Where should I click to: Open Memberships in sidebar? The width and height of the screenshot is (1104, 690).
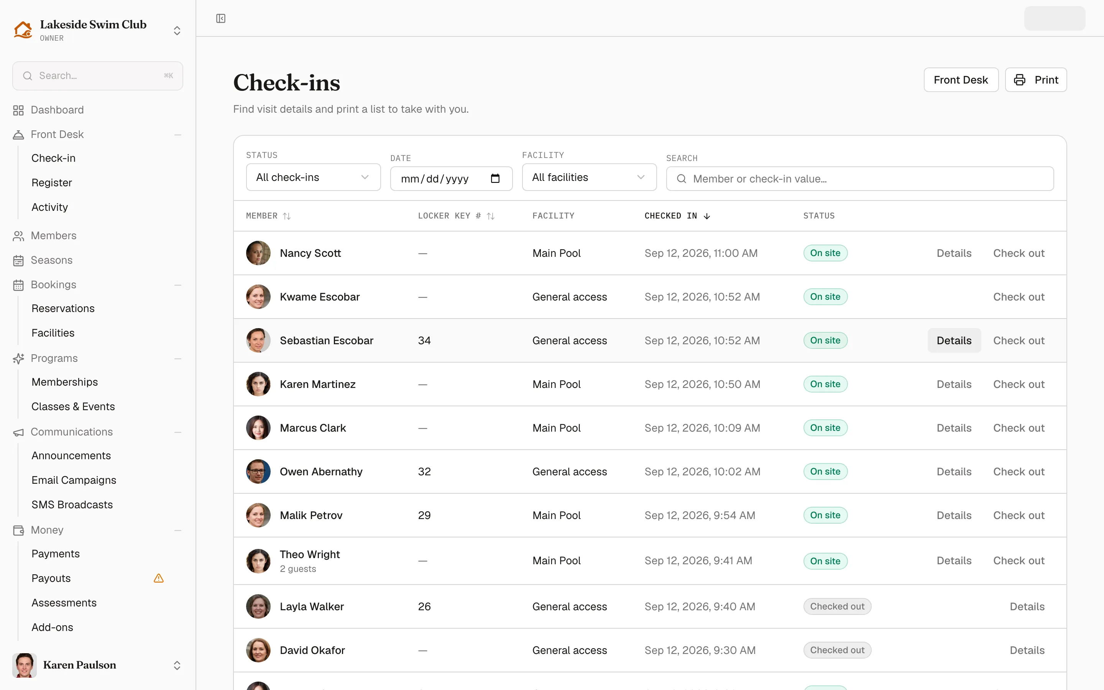pos(65,382)
